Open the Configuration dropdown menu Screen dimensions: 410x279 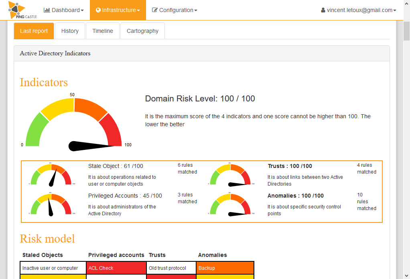175,10
